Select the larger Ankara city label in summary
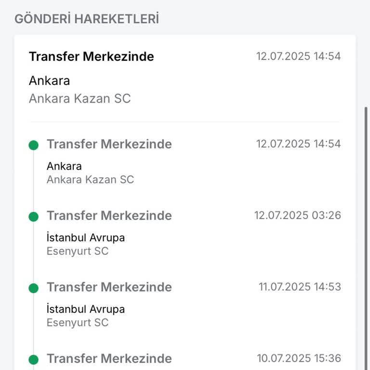The image size is (370, 370). [49, 80]
